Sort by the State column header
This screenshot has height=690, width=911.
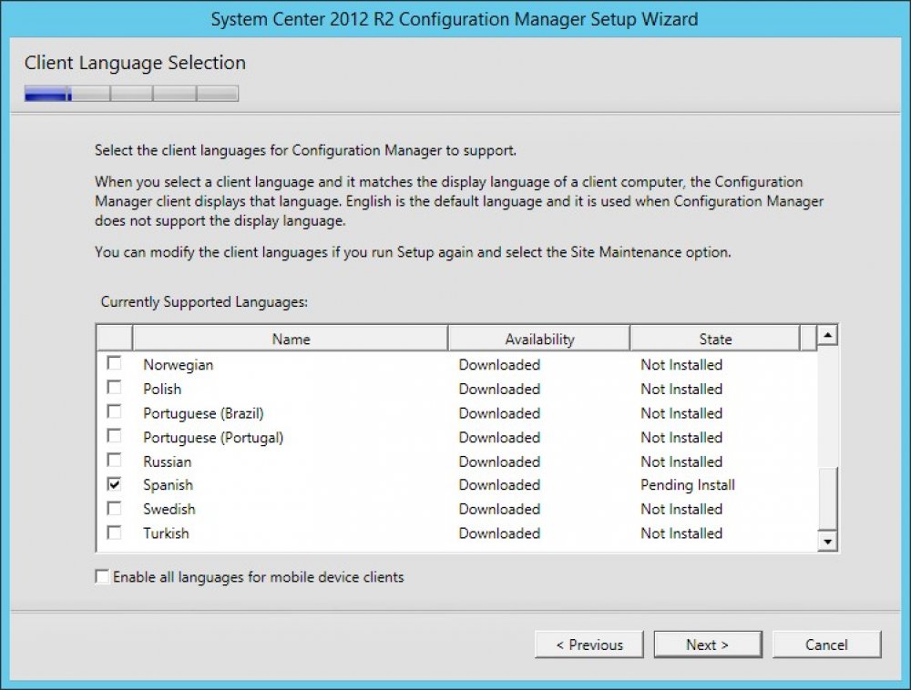click(x=715, y=339)
